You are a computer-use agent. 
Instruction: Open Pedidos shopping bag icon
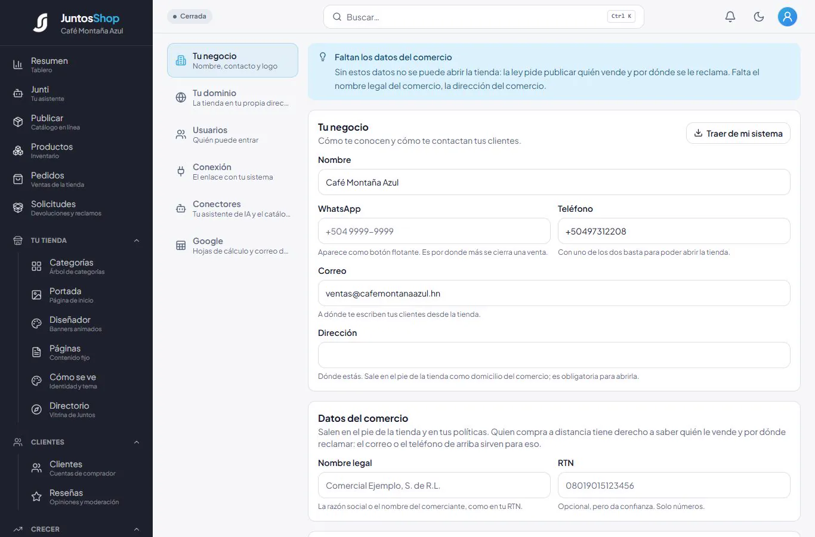18,179
